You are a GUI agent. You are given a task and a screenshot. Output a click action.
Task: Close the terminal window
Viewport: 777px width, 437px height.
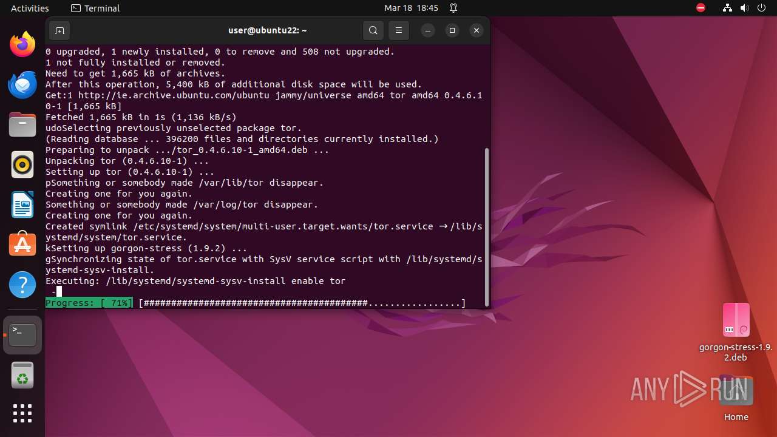[x=477, y=30]
